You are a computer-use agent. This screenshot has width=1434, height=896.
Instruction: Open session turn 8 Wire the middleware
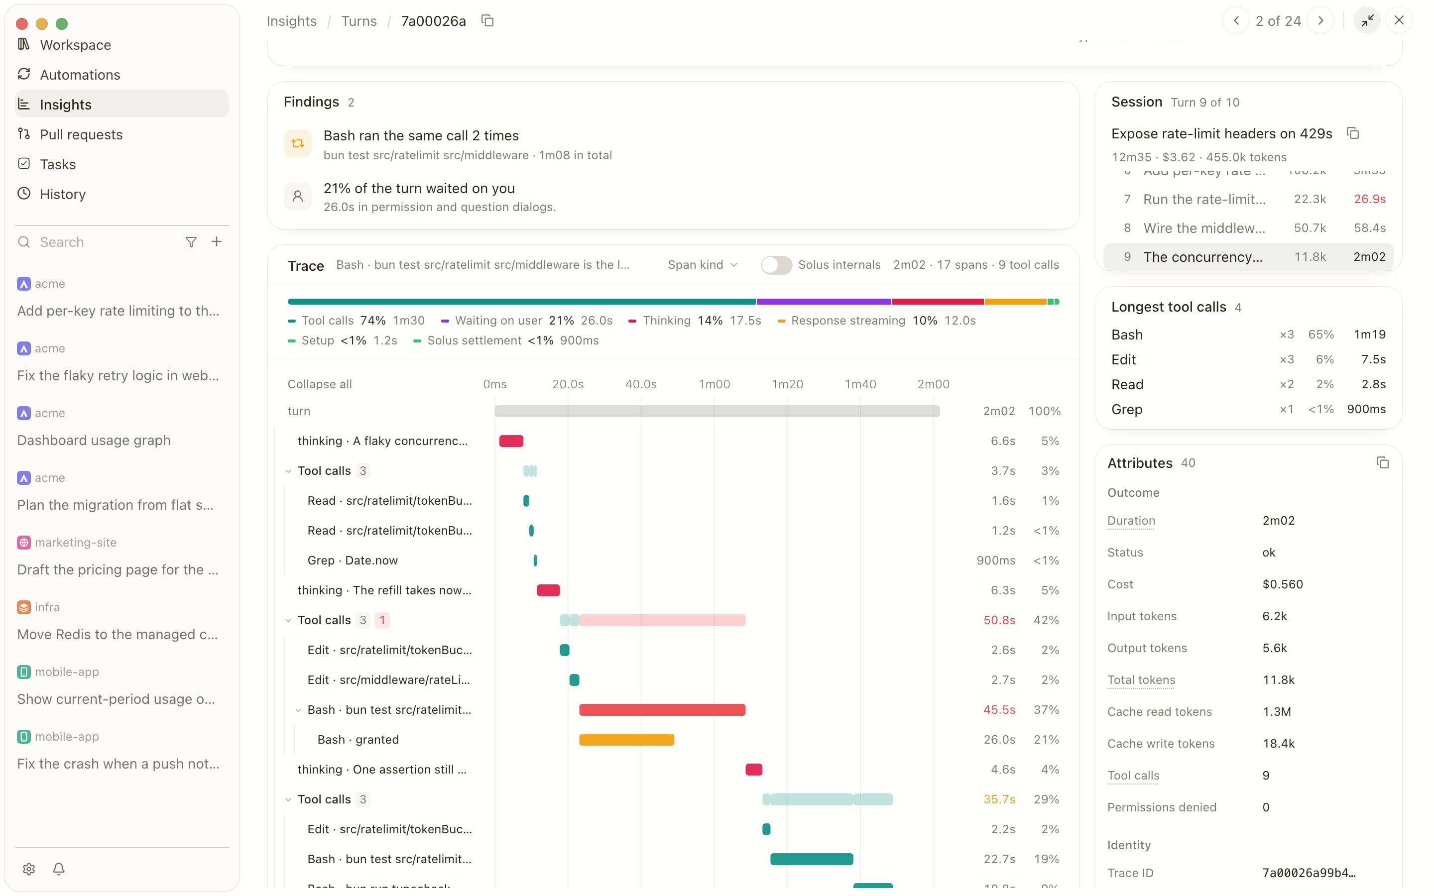[x=1248, y=228]
